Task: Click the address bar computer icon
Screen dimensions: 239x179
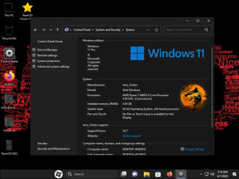Action: pos(66,30)
